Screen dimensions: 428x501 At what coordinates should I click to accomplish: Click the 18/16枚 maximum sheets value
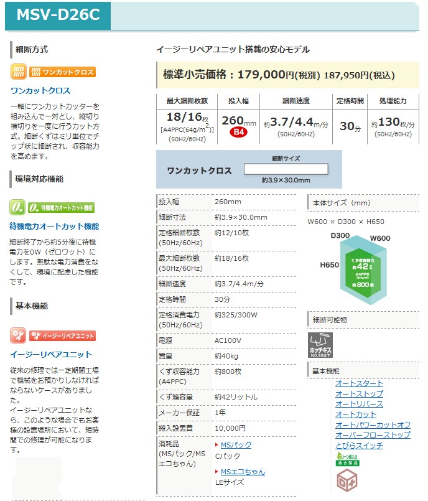click(187, 117)
